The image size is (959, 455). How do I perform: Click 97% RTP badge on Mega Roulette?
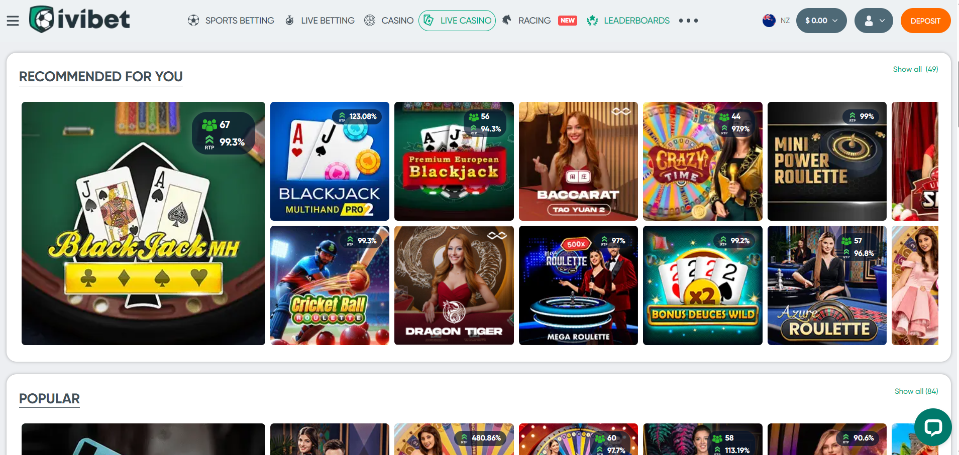[612, 241]
